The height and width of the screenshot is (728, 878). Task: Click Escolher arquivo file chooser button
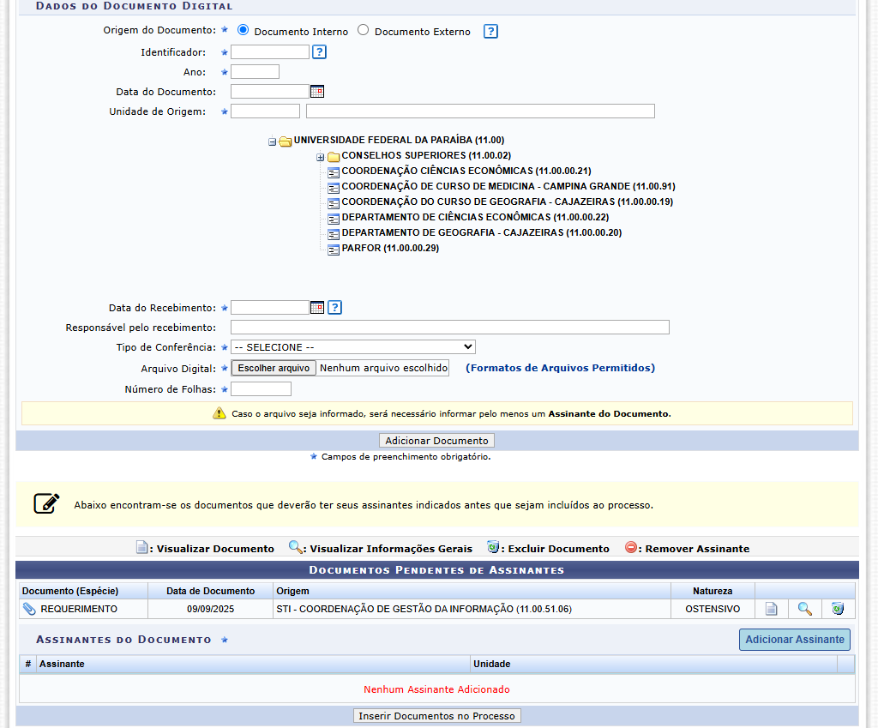click(274, 368)
